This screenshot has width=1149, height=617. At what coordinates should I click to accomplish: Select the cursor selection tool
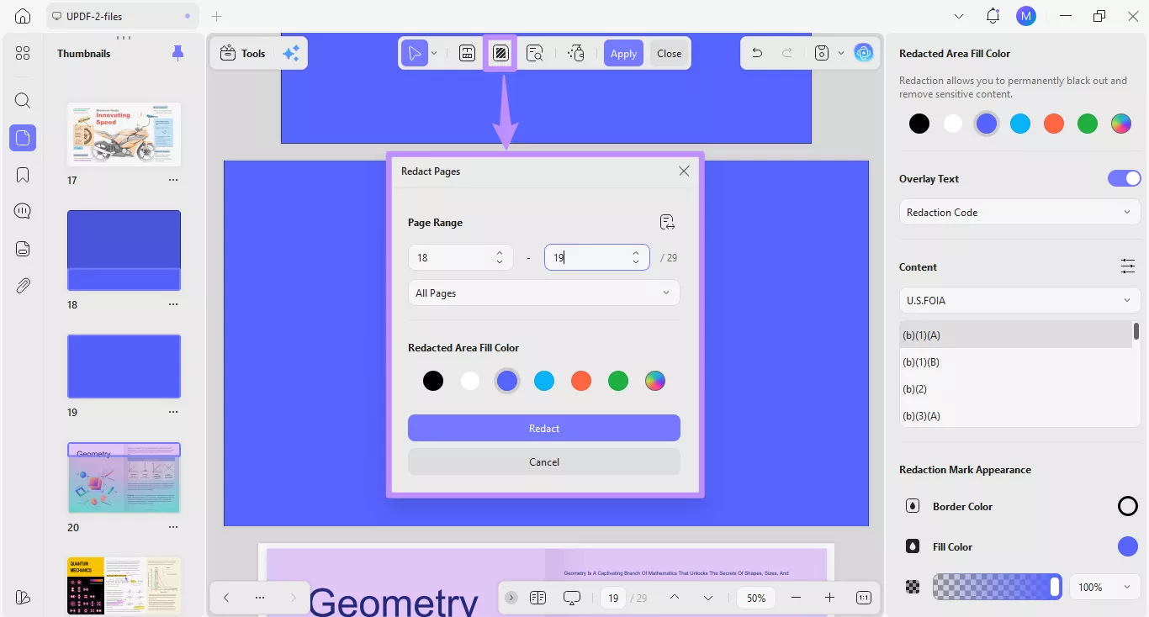tap(414, 53)
